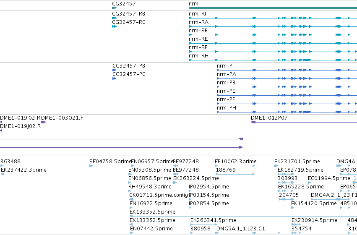
Task: Select EST EK165228.5prime
Action: point(301,187)
